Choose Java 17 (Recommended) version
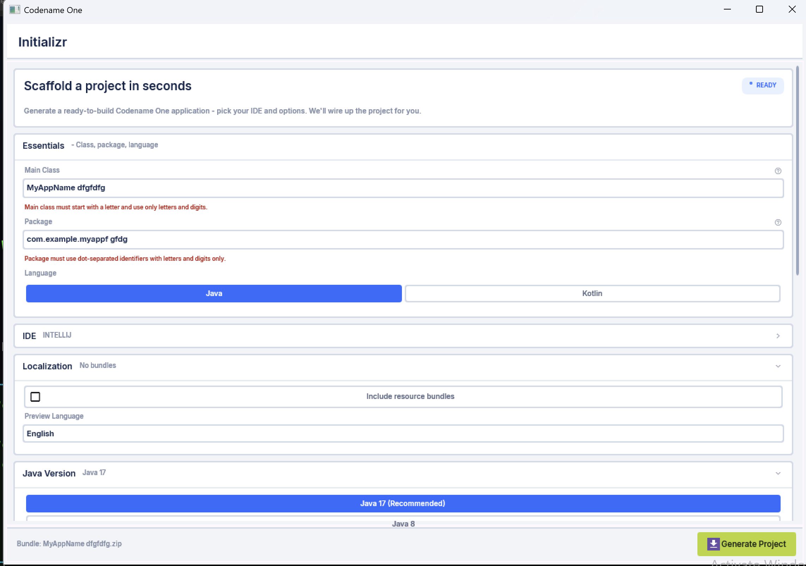 click(x=403, y=504)
